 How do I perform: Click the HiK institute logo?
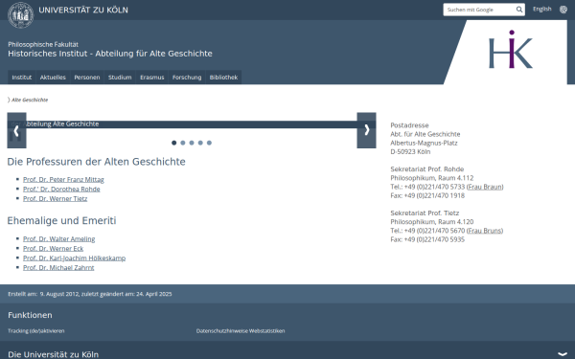tap(511, 49)
